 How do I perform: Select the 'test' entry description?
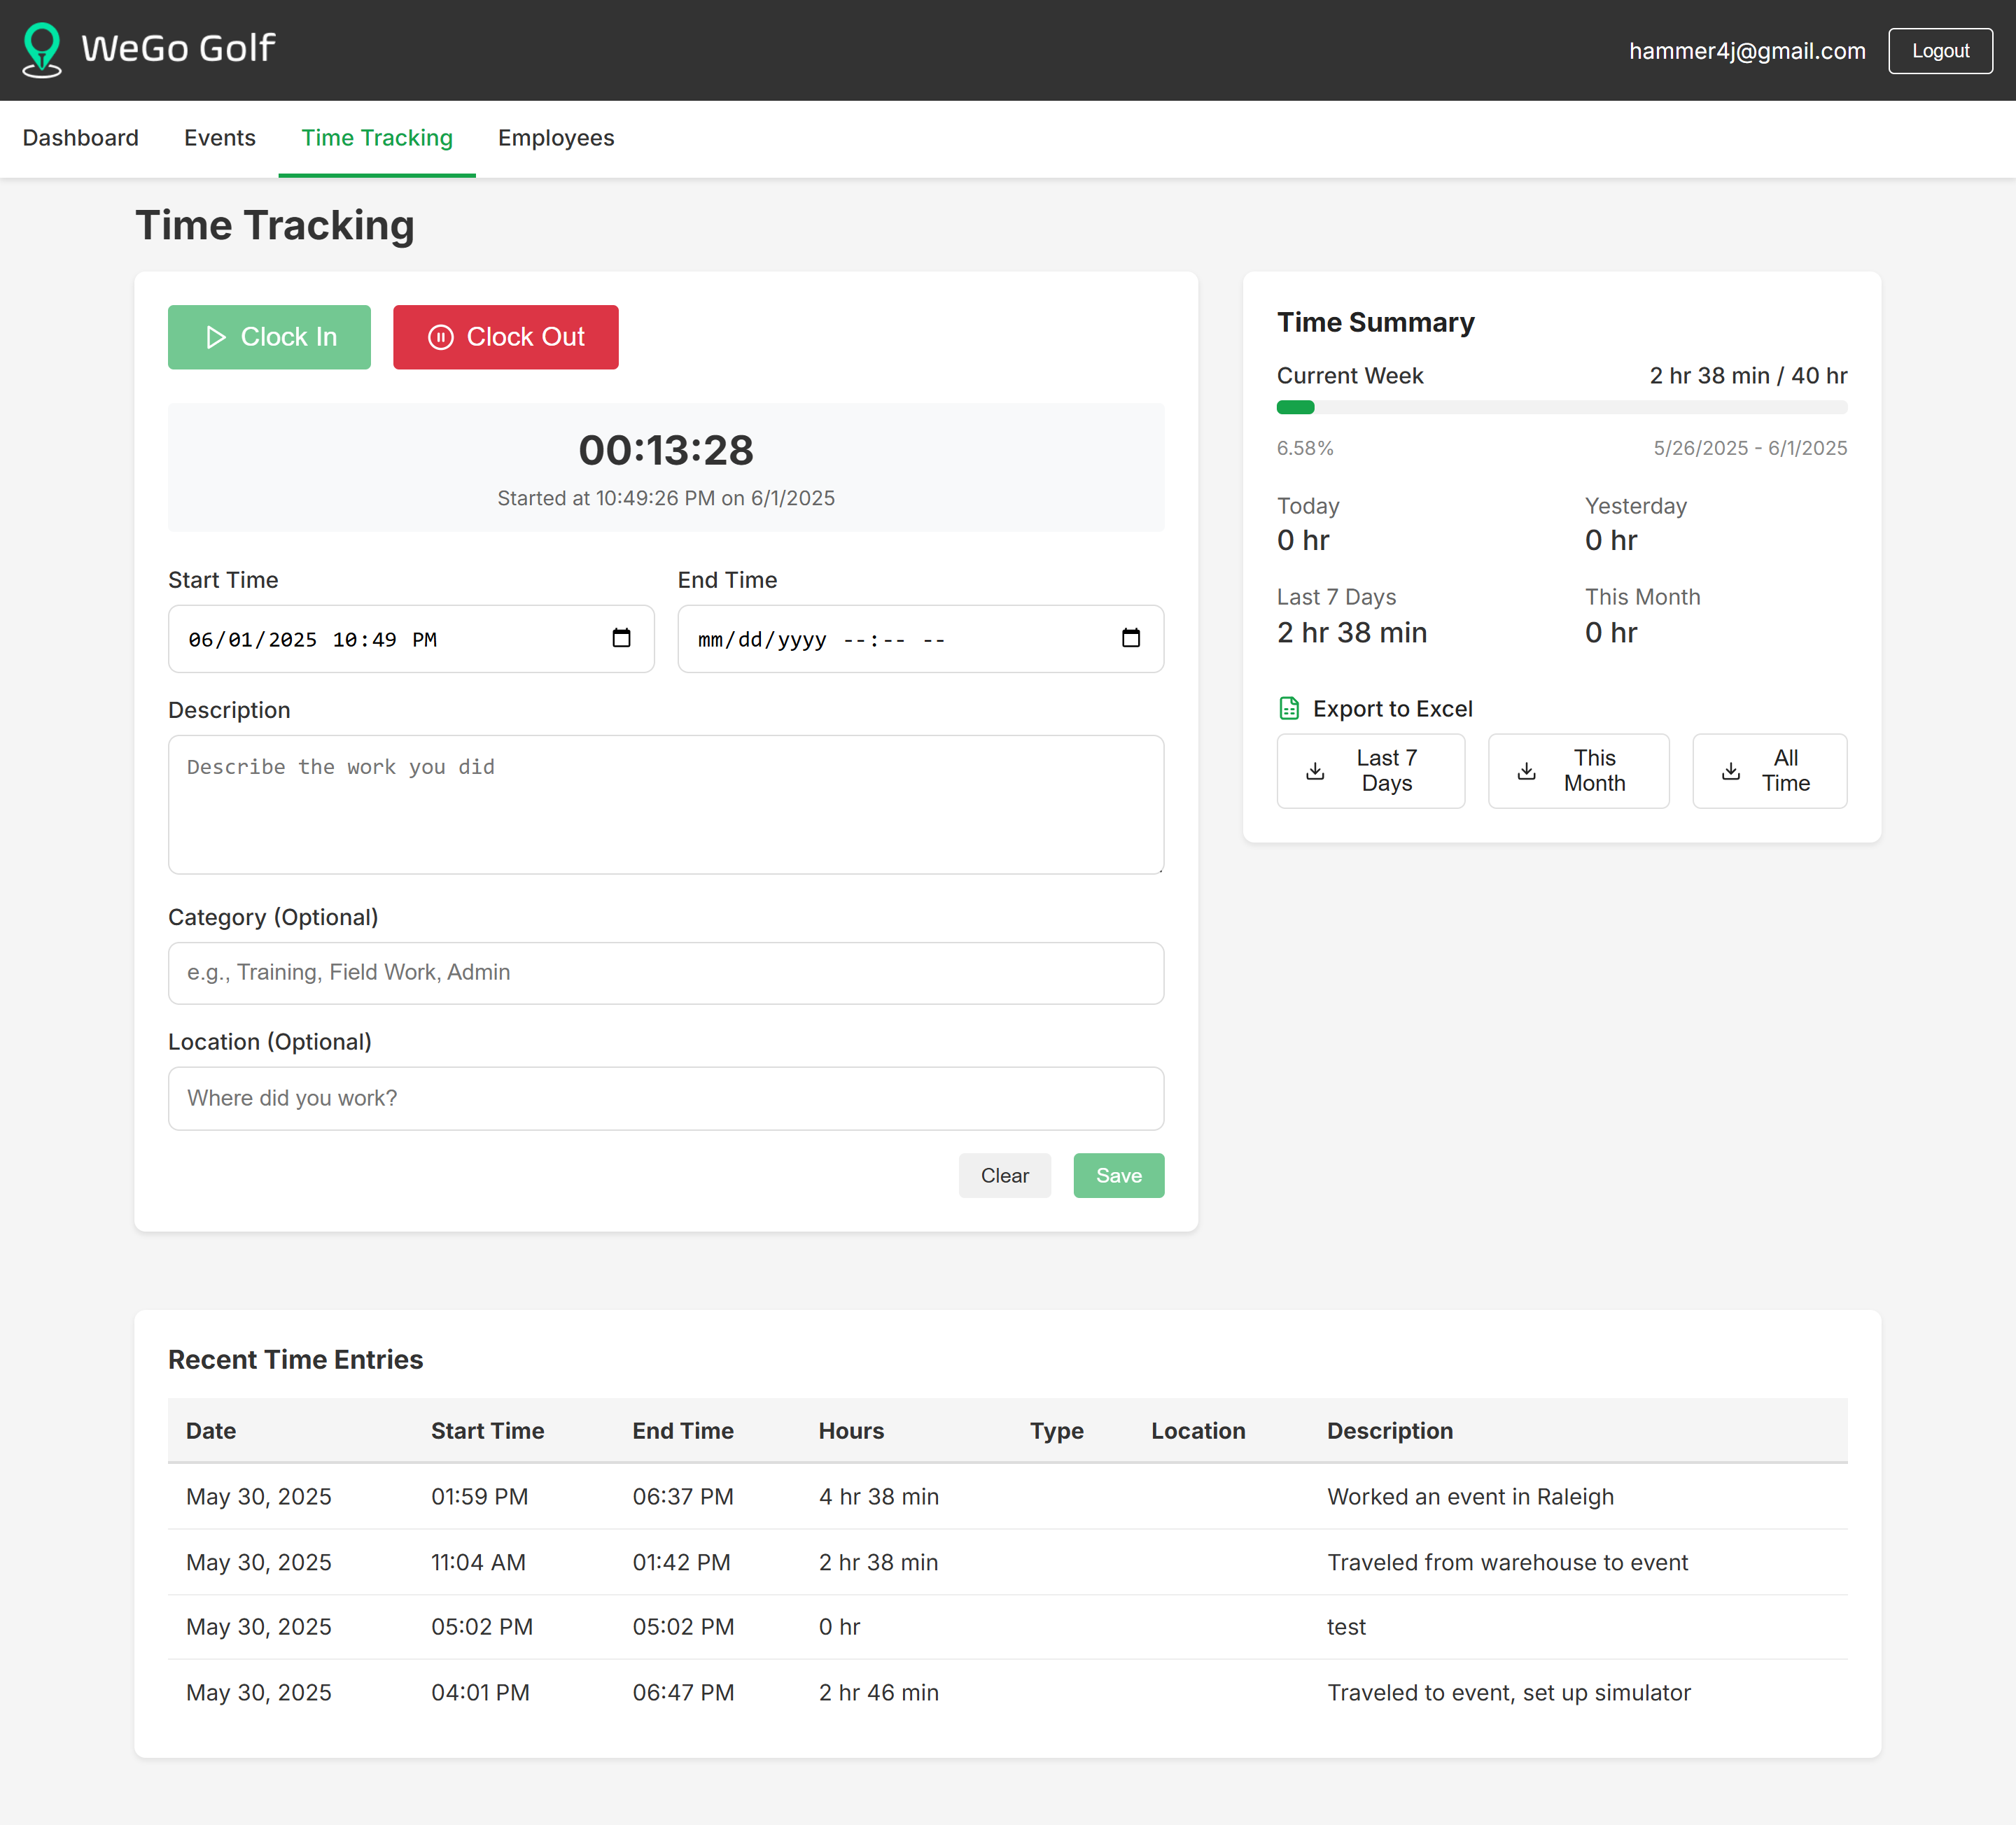tap(1346, 1626)
